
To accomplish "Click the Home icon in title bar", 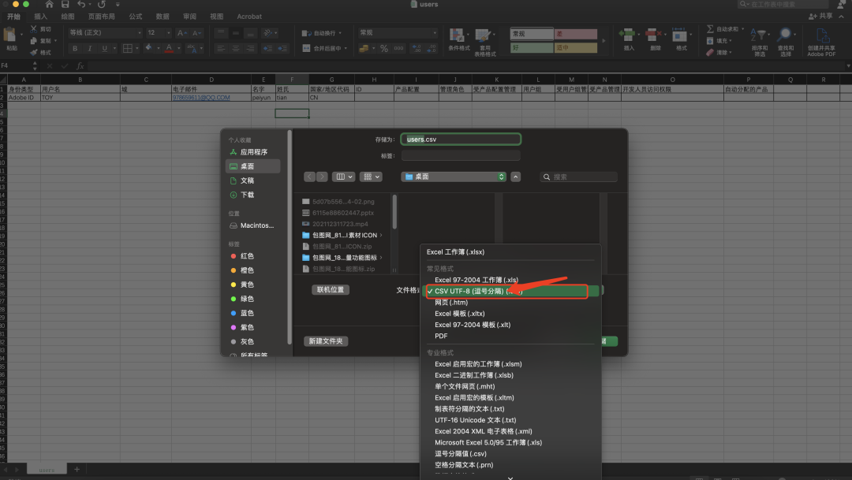I will (x=49, y=5).
